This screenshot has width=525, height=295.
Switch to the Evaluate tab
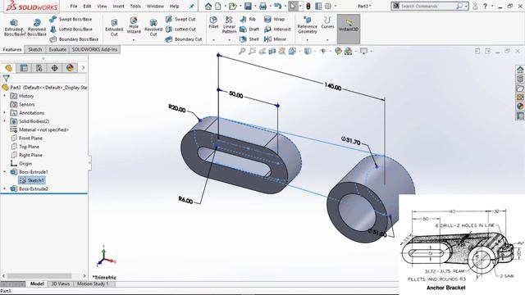click(57, 49)
